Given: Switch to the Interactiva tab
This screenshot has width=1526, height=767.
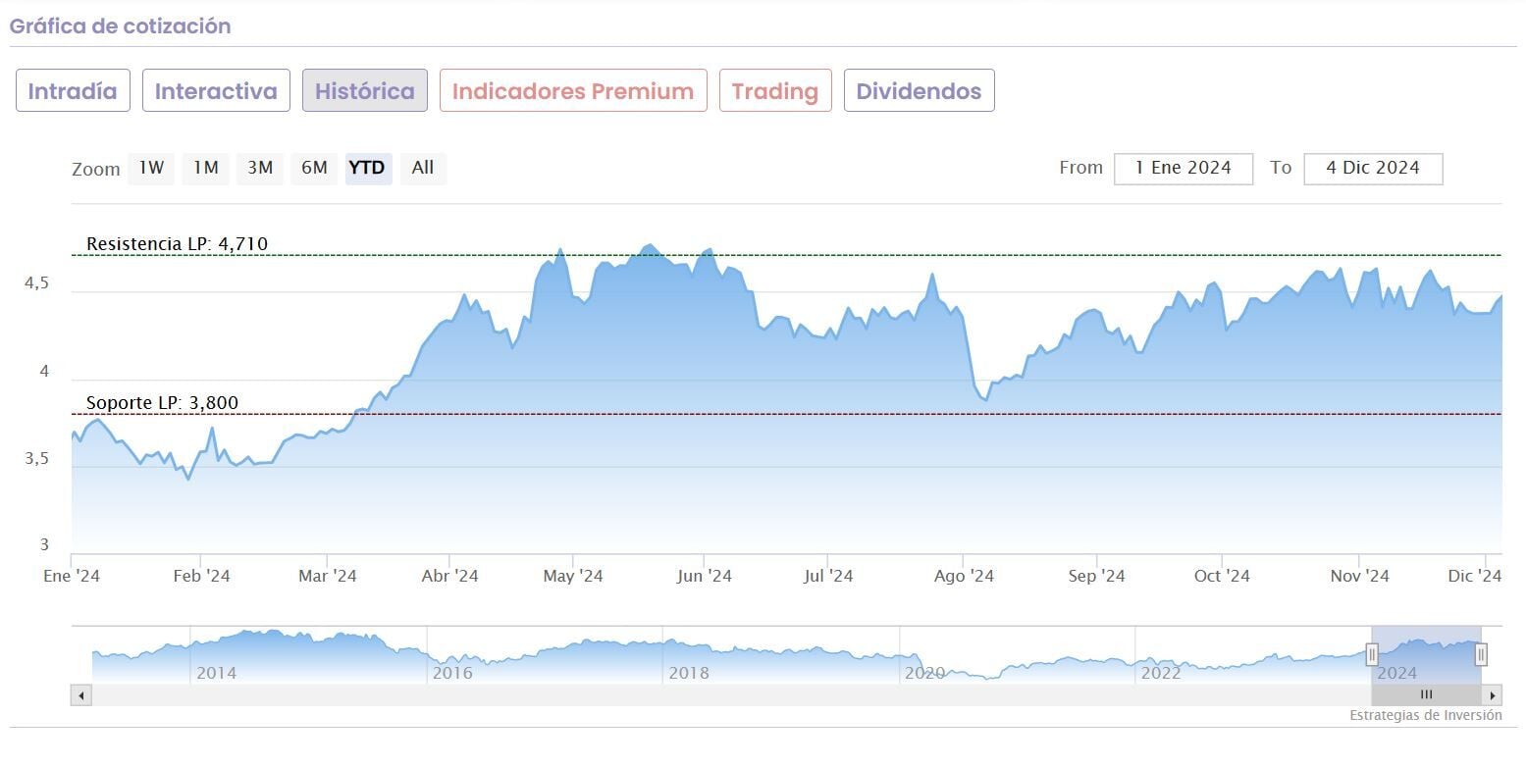Looking at the screenshot, I should (x=216, y=91).
